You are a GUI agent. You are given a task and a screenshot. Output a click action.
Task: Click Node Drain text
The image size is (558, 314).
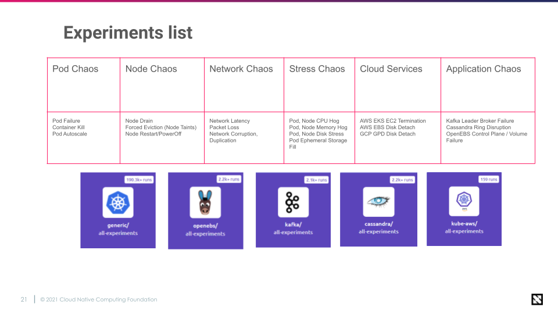139,121
